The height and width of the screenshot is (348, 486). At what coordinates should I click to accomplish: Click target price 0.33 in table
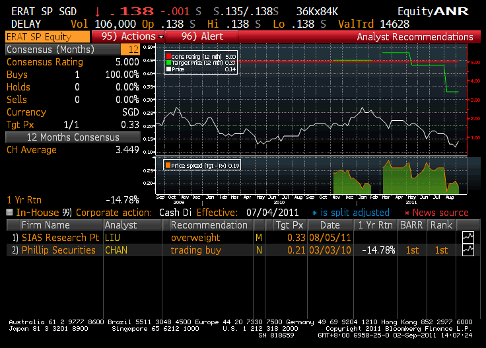[x=296, y=238]
